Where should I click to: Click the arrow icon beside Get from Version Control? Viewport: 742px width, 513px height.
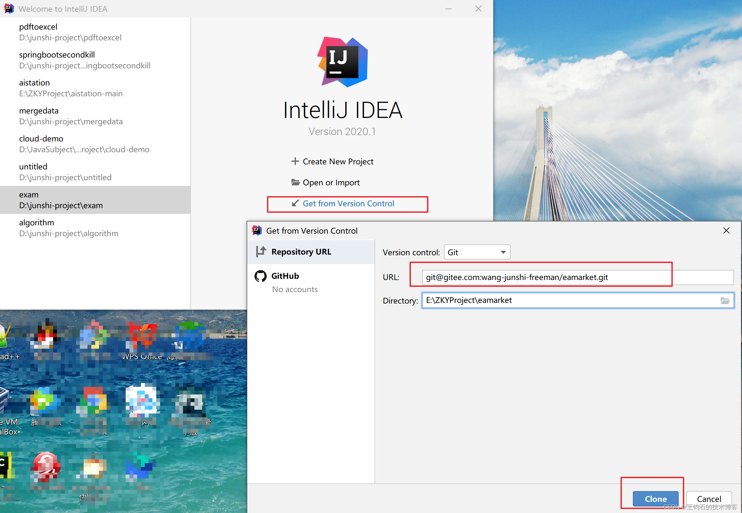point(295,203)
